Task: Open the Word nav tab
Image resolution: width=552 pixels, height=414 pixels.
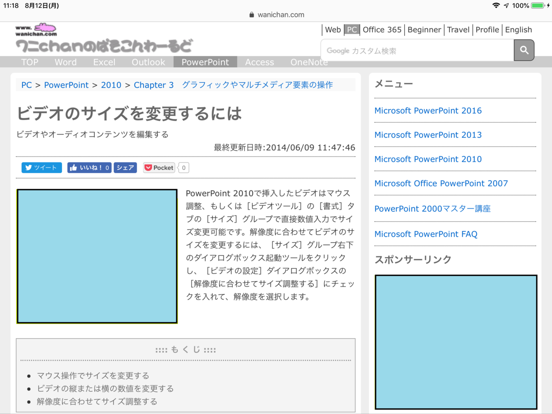Action: tap(66, 62)
